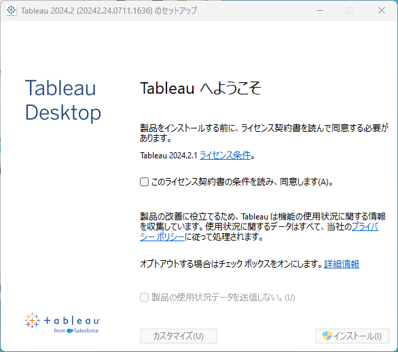Click the このライセンス契約書の条件を読み、同意します label
Image resolution: width=398 pixels, height=352 pixels.
click(242, 182)
